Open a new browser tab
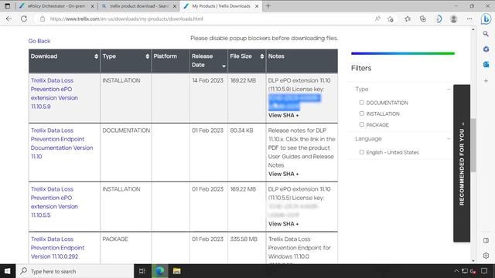 click(268, 6)
